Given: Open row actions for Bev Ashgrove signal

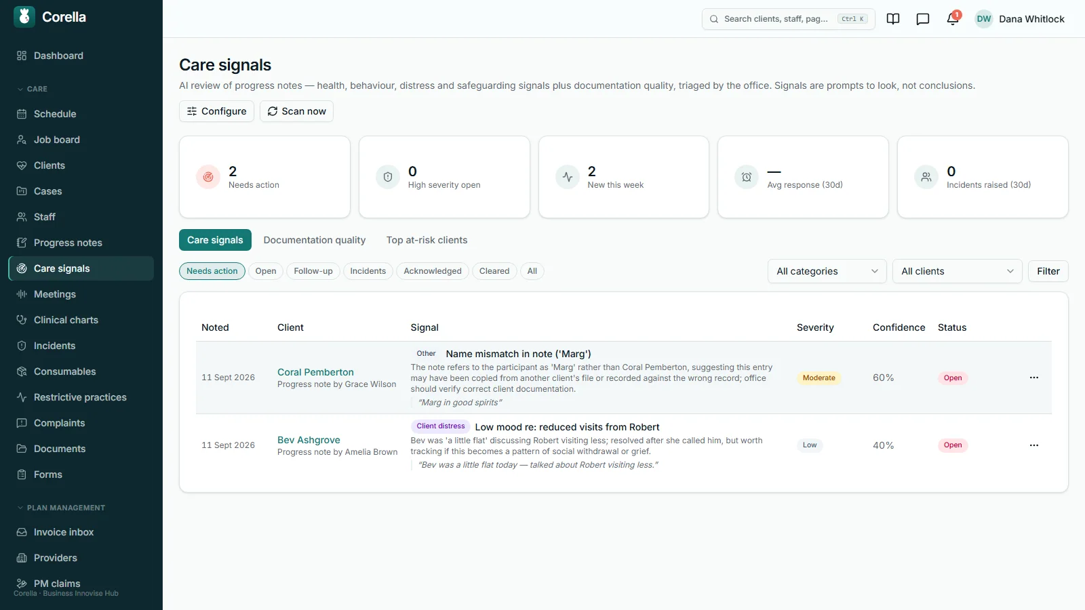Looking at the screenshot, I should click(x=1034, y=445).
